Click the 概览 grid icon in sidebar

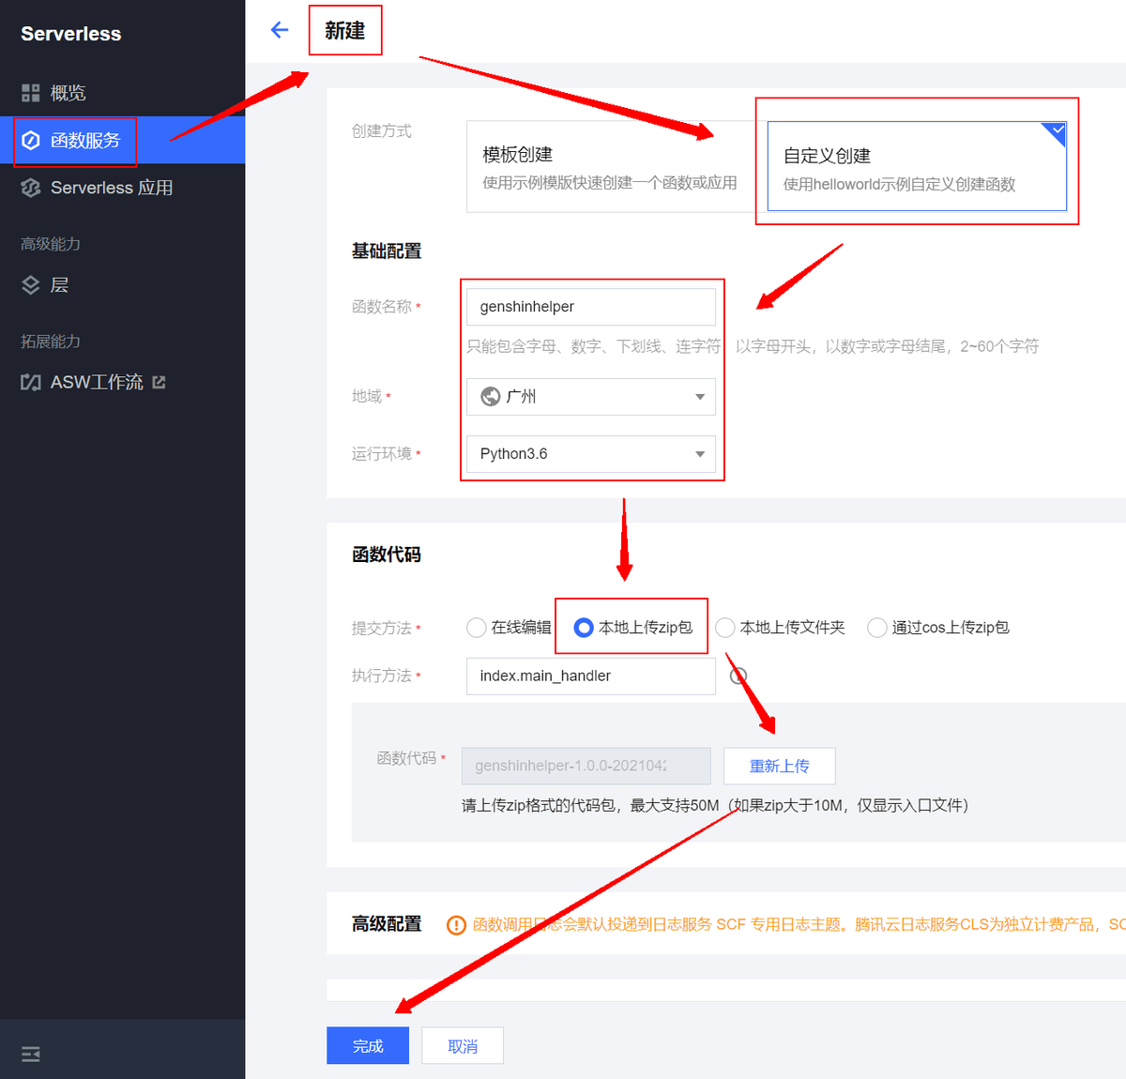click(31, 93)
